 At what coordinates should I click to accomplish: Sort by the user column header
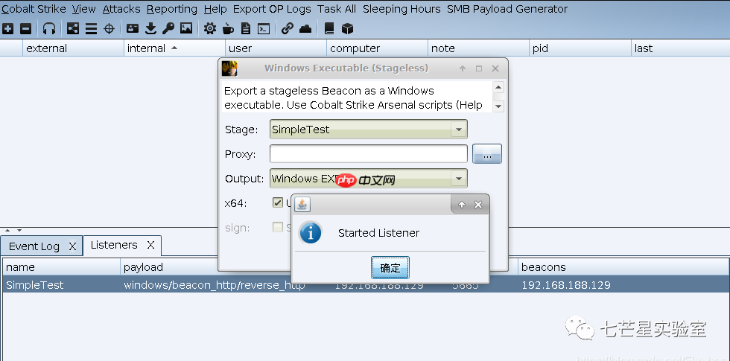(x=276, y=48)
